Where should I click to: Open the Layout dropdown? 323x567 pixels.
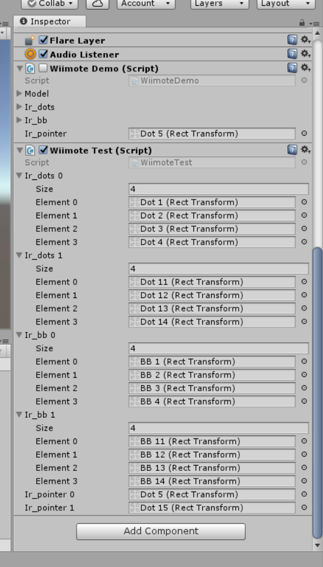click(x=285, y=4)
